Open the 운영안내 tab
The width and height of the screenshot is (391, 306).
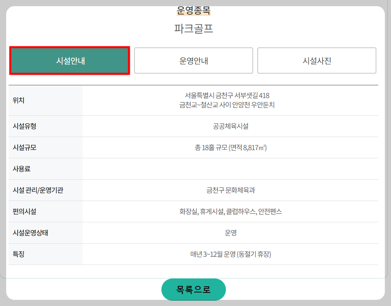click(x=193, y=60)
